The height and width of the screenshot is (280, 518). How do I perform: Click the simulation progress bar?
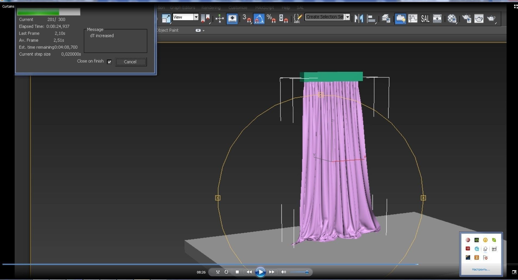(x=49, y=12)
